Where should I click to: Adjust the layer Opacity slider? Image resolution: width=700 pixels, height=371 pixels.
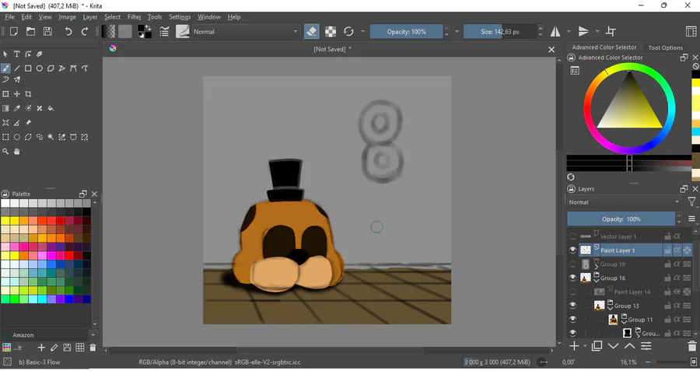621,219
